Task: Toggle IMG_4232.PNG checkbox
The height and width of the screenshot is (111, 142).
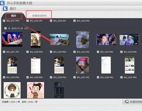Action: 122,52
